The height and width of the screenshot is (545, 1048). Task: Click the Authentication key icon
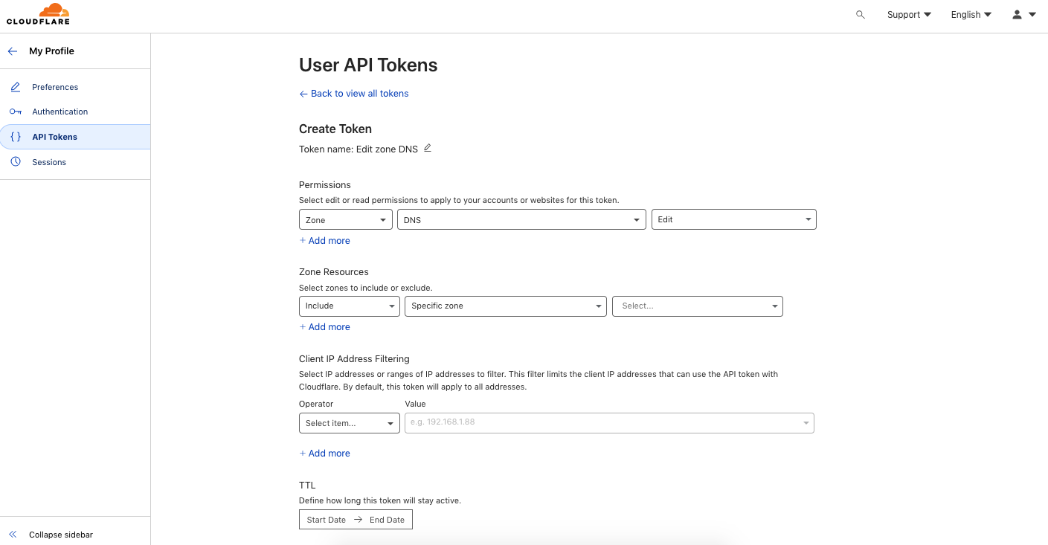16,112
